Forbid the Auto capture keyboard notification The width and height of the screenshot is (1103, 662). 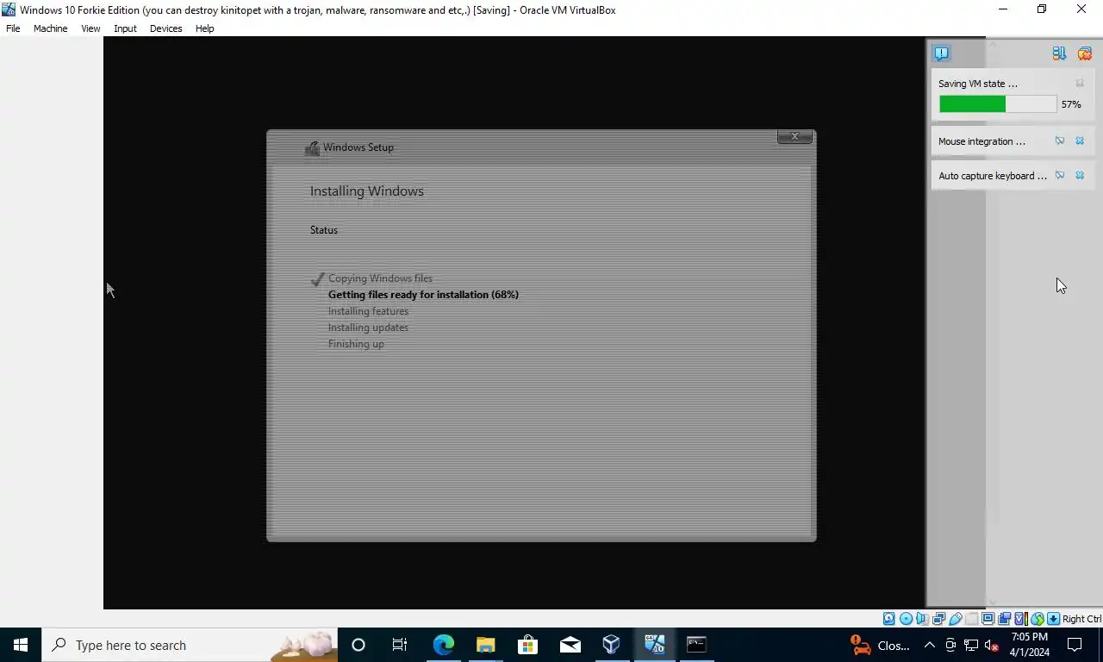(x=1060, y=175)
